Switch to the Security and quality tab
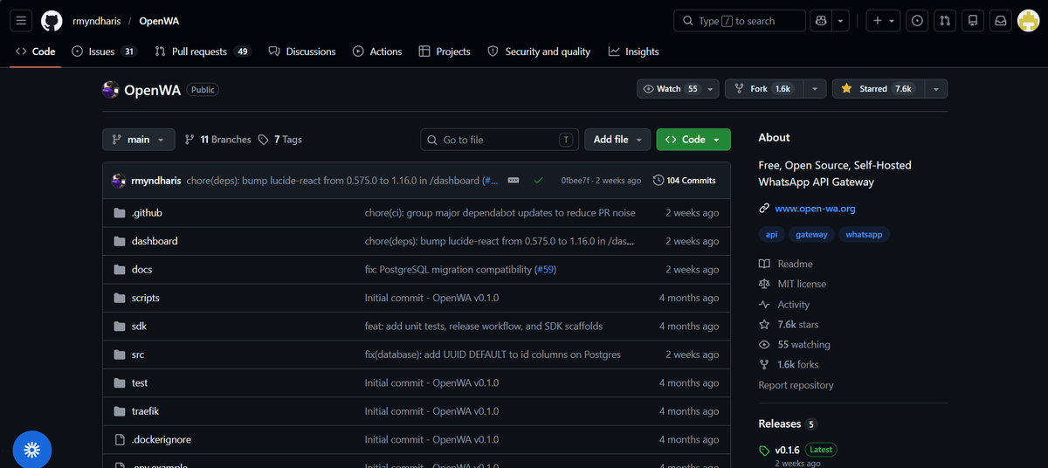Screen dimensions: 1048x468 pos(539,52)
